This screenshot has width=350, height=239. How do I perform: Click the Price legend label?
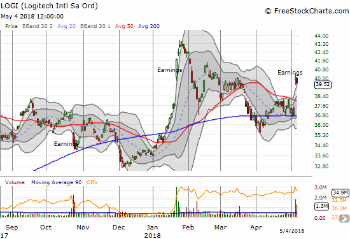[x=11, y=26]
